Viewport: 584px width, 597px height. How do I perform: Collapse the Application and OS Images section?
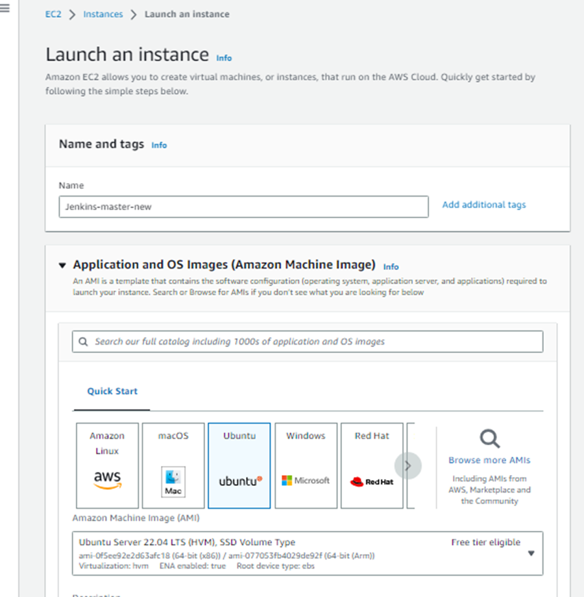pos(62,265)
